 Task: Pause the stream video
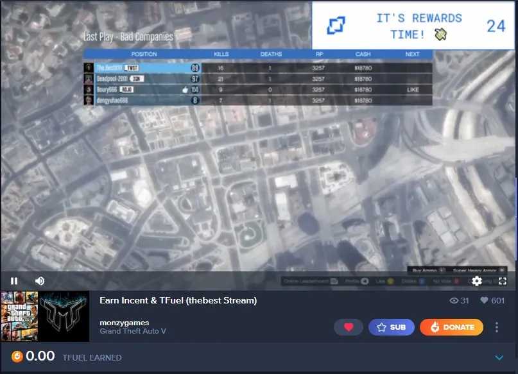[x=14, y=281]
